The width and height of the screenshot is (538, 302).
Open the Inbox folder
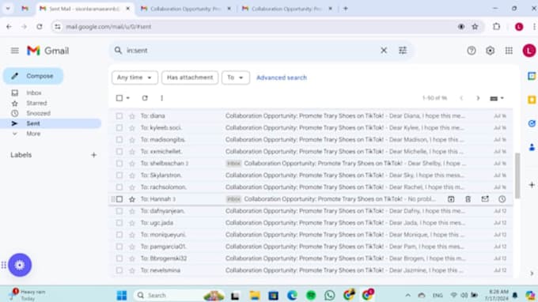click(x=33, y=93)
